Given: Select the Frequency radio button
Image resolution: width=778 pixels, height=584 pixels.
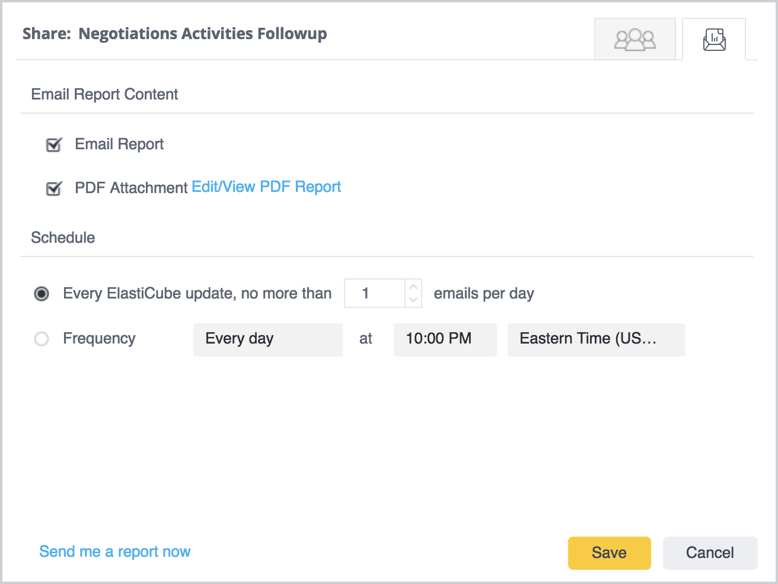Looking at the screenshot, I should tap(42, 339).
